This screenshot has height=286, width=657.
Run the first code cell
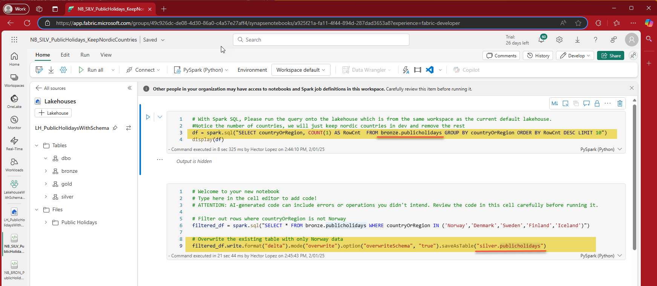click(148, 117)
